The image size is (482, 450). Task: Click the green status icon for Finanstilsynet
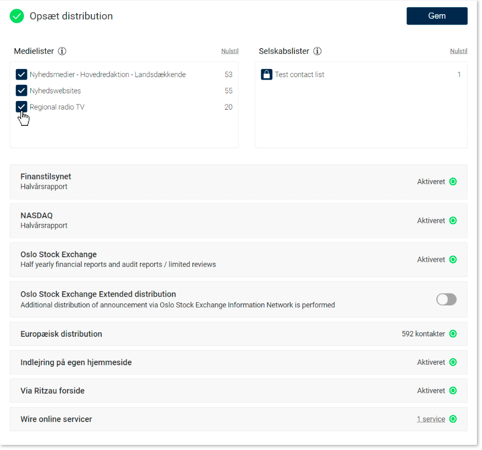click(x=453, y=182)
